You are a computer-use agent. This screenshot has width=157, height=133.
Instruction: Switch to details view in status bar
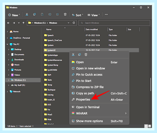(x=146, y=126)
